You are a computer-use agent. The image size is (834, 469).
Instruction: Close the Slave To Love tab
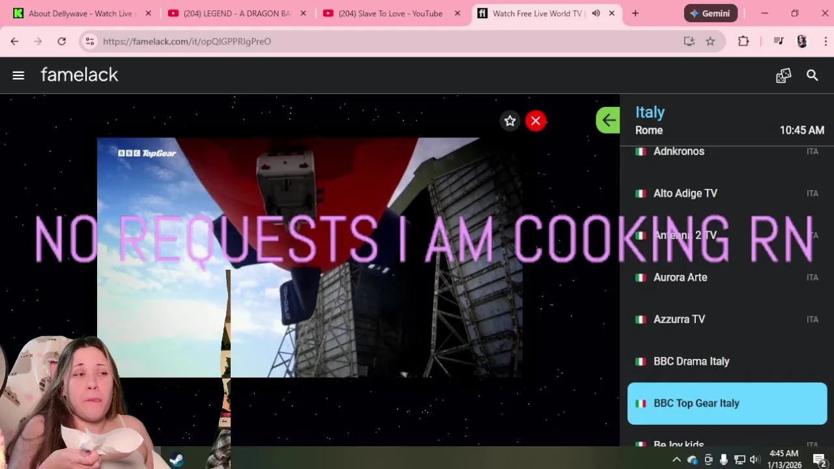457,13
